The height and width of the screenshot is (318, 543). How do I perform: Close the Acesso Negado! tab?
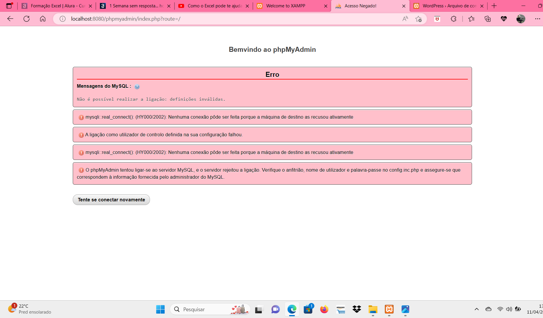pos(404,6)
